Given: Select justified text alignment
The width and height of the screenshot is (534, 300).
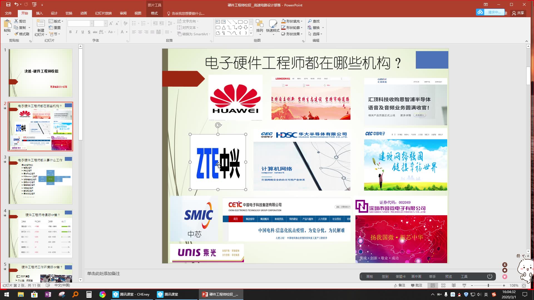Looking at the screenshot, I should tap(152, 32).
